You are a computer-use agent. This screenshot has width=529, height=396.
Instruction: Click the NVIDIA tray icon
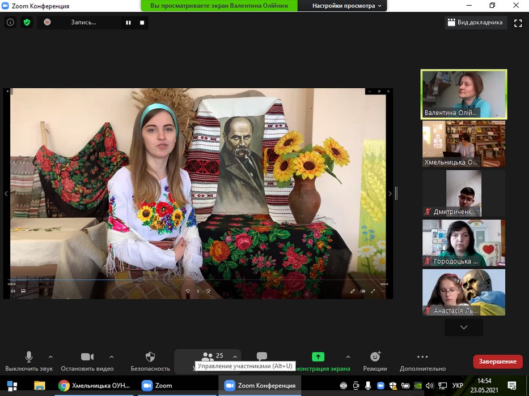(417, 386)
